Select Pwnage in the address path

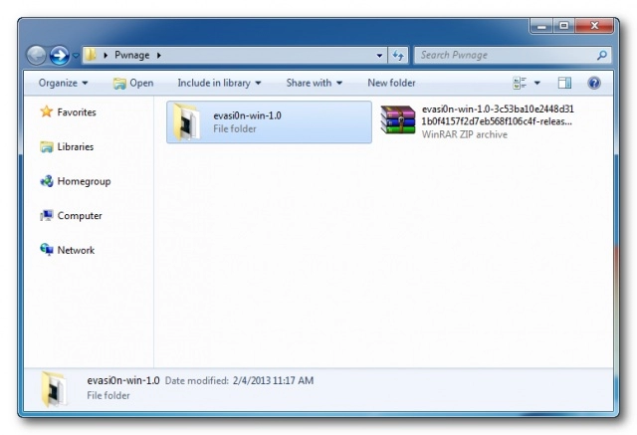click(132, 55)
